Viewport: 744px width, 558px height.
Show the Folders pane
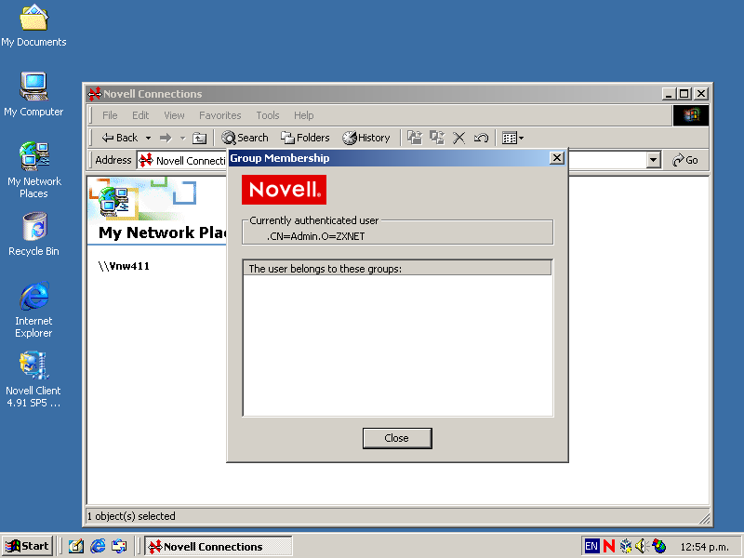pyautogui.click(x=305, y=138)
